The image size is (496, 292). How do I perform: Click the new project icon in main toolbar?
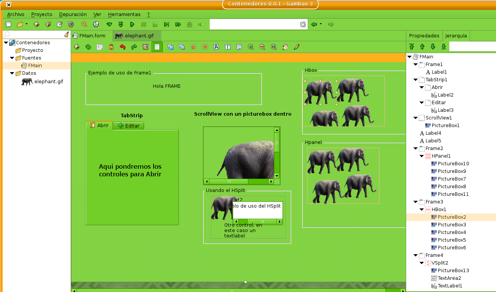(x=8, y=24)
